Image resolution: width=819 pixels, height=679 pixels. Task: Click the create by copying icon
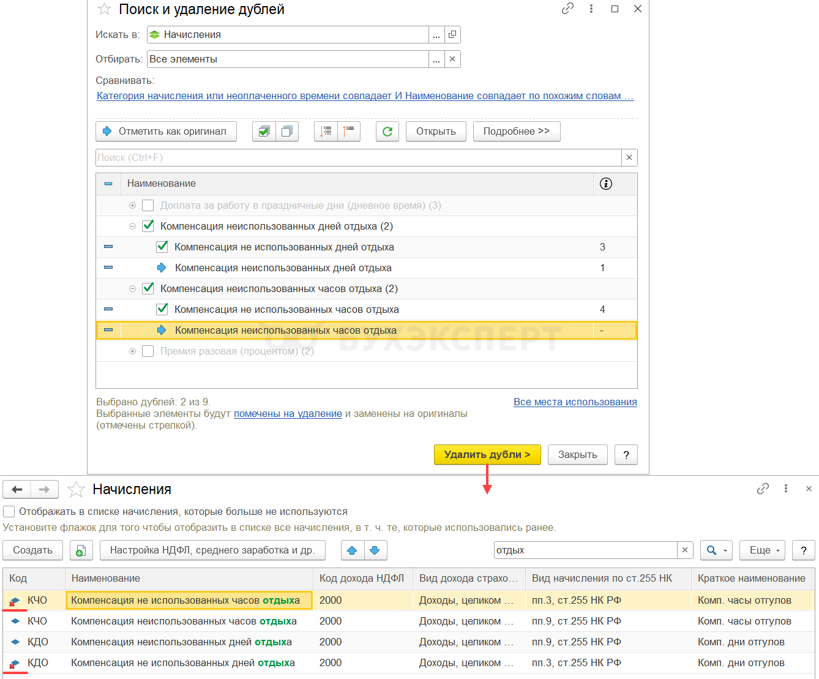[81, 550]
